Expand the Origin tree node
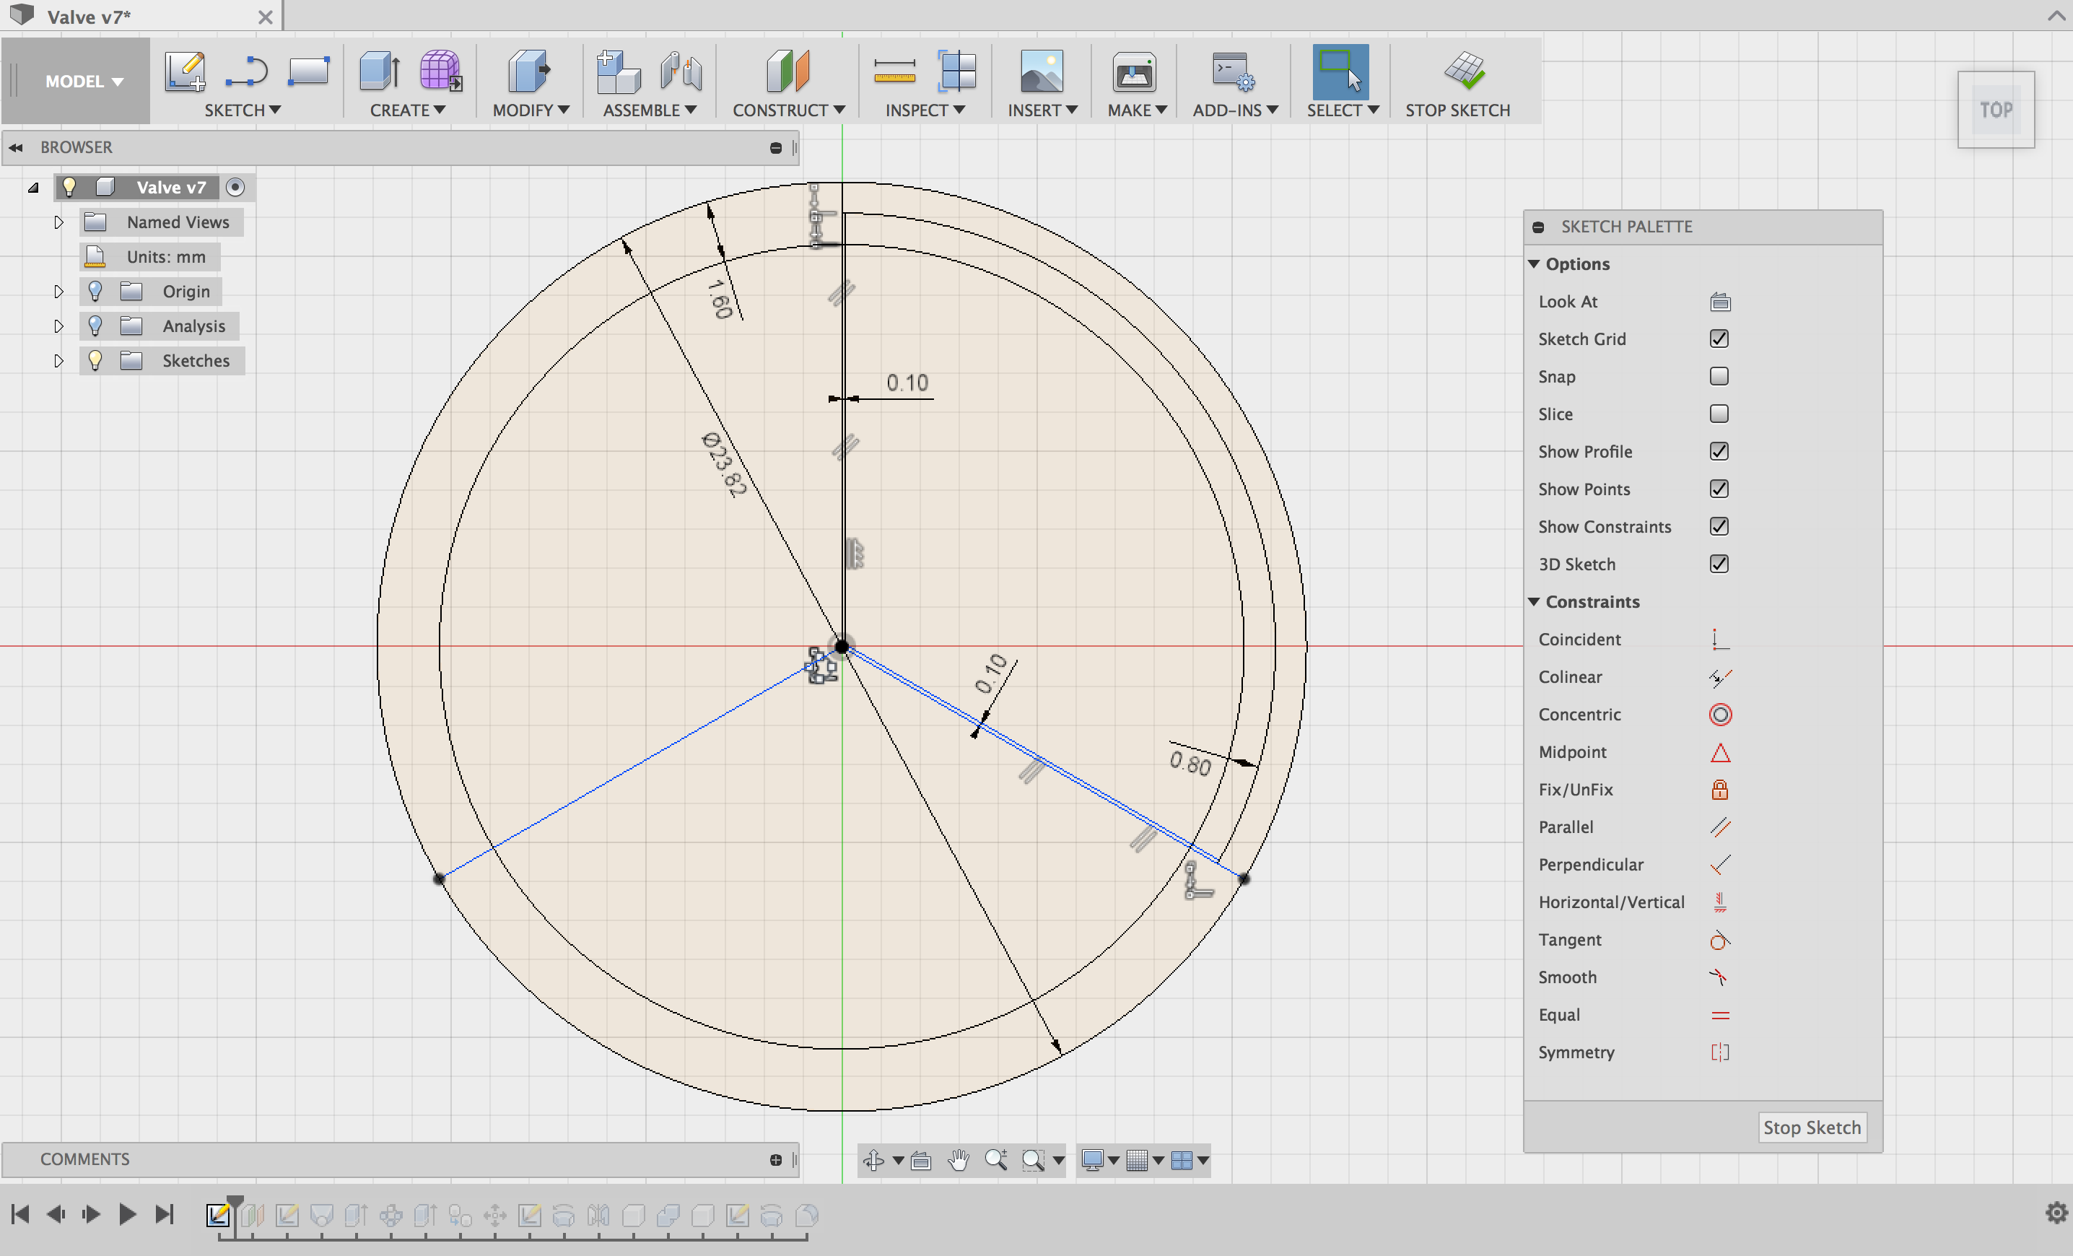2073x1256 pixels. pos(58,291)
